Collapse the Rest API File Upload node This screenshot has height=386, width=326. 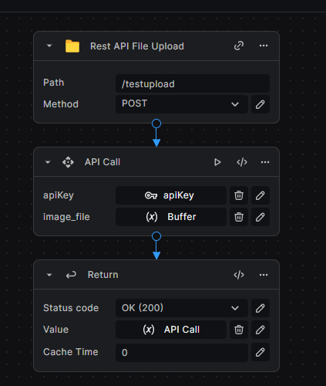pos(49,46)
